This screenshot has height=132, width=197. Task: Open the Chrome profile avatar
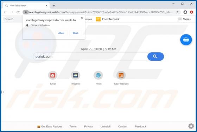tap(185, 12)
